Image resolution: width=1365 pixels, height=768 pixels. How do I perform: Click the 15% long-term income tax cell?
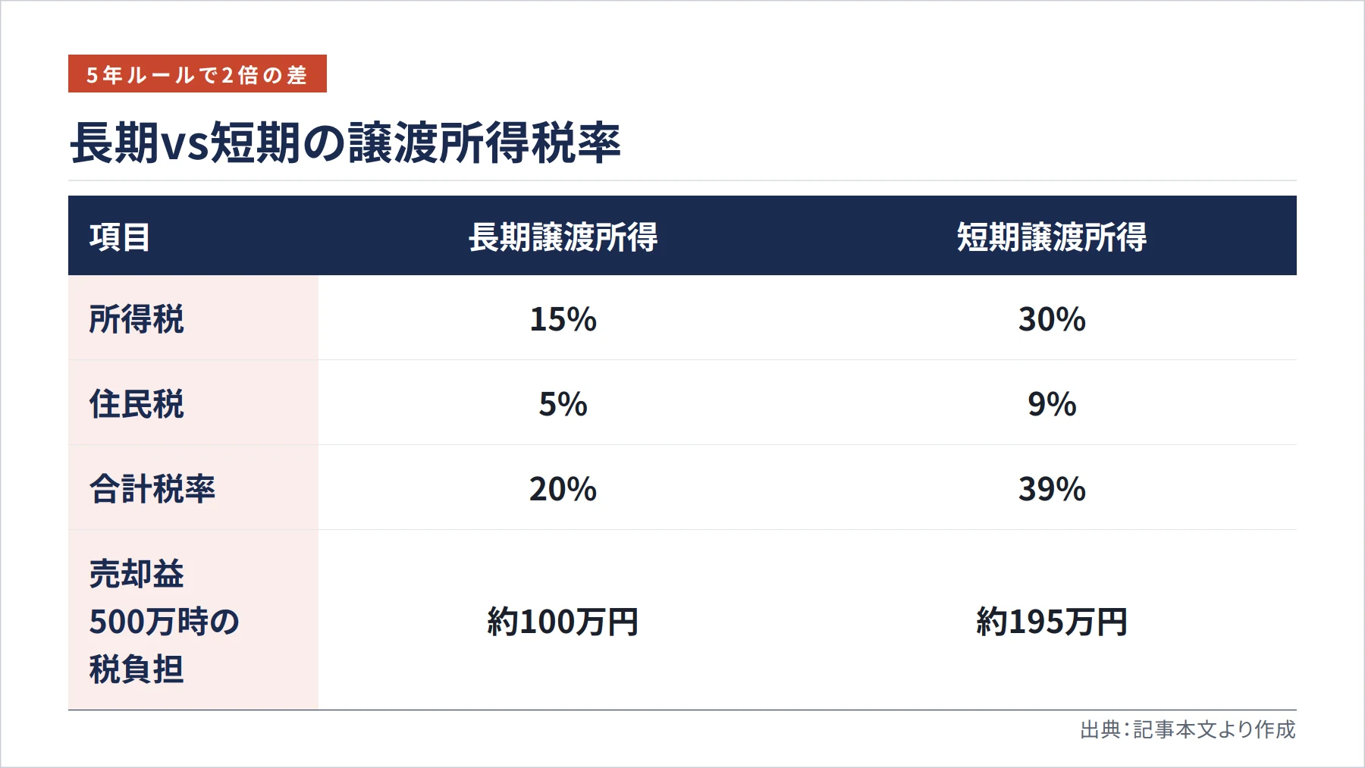pyautogui.click(x=563, y=318)
